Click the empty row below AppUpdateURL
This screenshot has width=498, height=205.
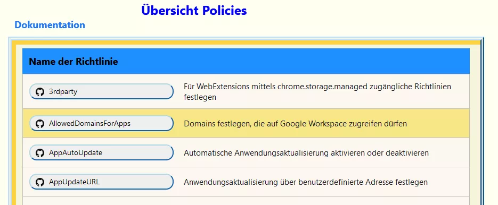246,201
